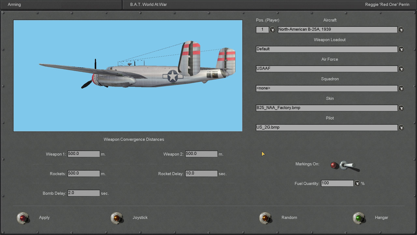Click the Weapon Convergence Distances heading
417x235 pixels.
tap(134, 139)
